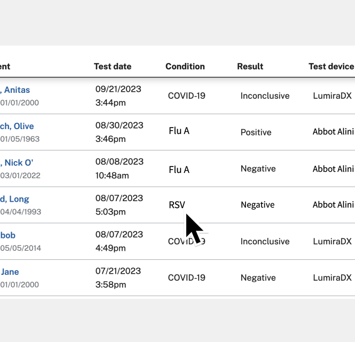This screenshot has width=355, height=342.
Task: Click Inconclusive result in bob row
Action: pyautogui.click(x=265, y=241)
